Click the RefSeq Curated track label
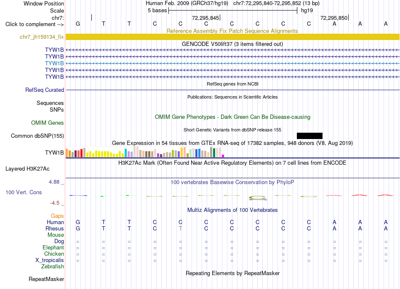The width and height of the screenshot is (400, 289). (44, 90)
